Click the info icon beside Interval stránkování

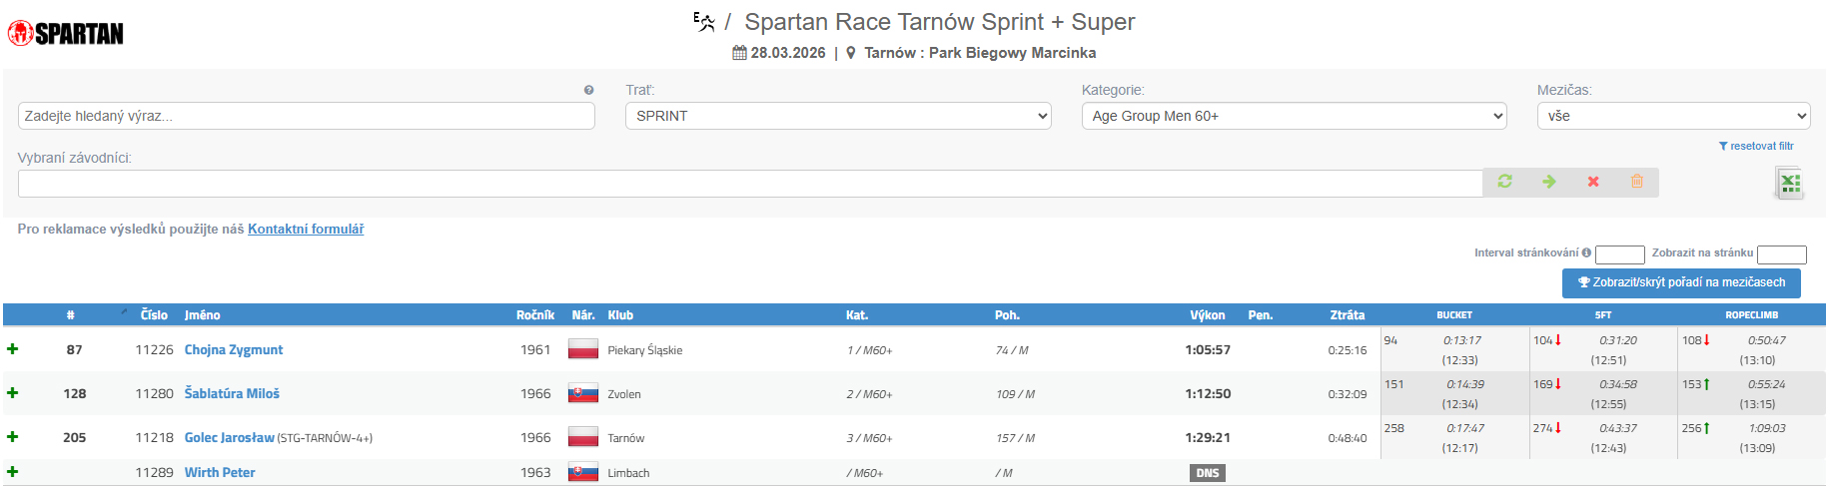tap(1586, 252)
